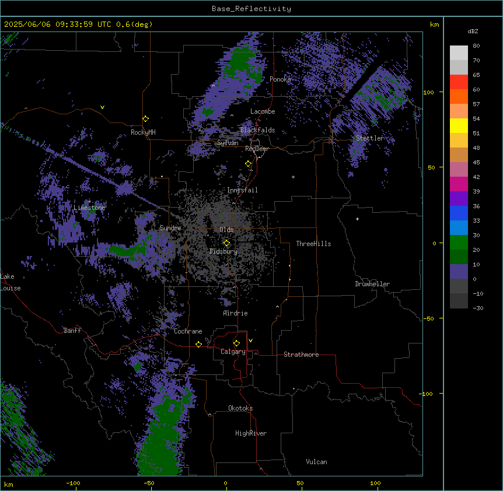Click the yellow diamond marker below Cochrane
503x491 pixels.
(198, 344)
